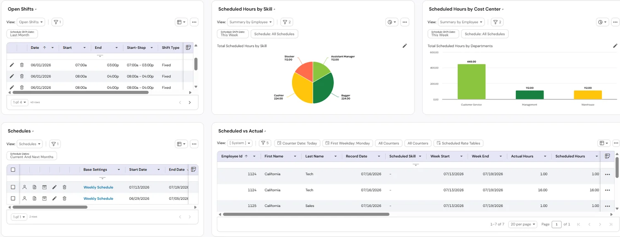This screenshot has height=237, width=620.
Task: Open more options menu in Schedules widget
Action: pyautogui.click(x=194, y=144)
